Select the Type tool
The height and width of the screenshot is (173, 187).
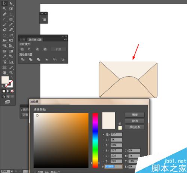[x=11, y=14]
